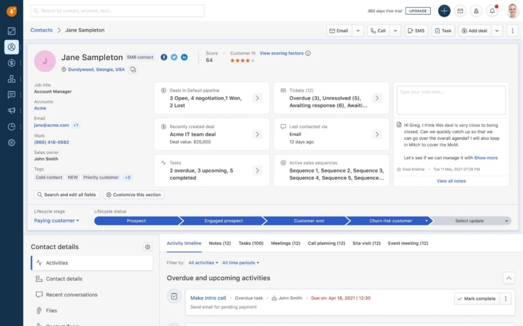The width and height of the screenshot is (523, 326).
Task: Click Jane's Twitter profile icon
Action: click(x=174, y=57)
